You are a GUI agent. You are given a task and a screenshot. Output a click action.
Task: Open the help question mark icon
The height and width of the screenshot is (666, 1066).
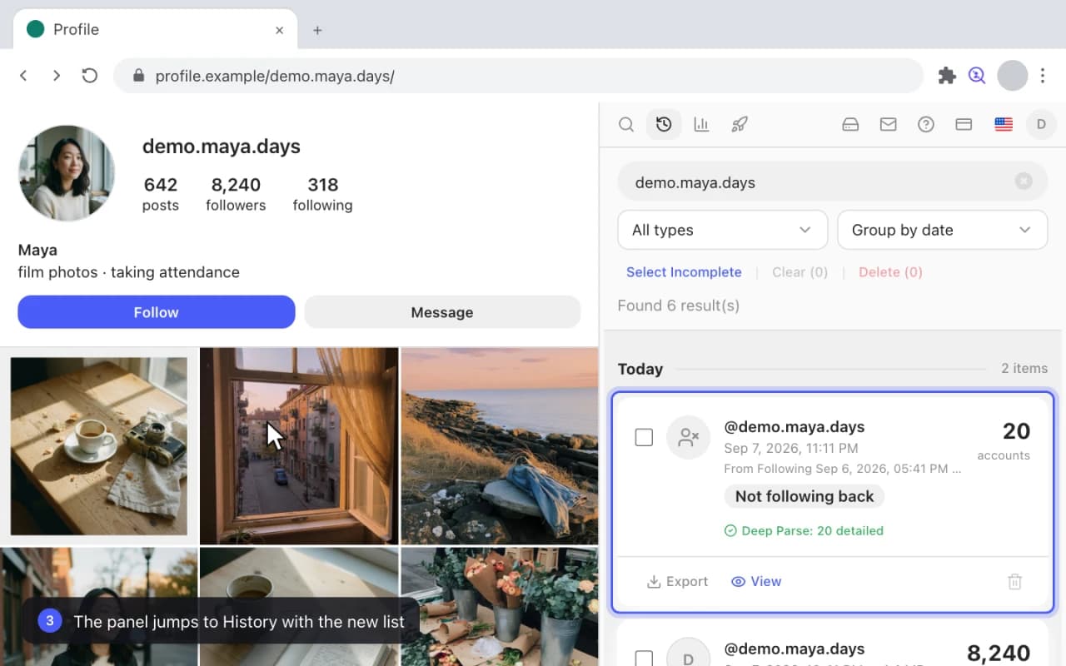[x=926, y=125]
